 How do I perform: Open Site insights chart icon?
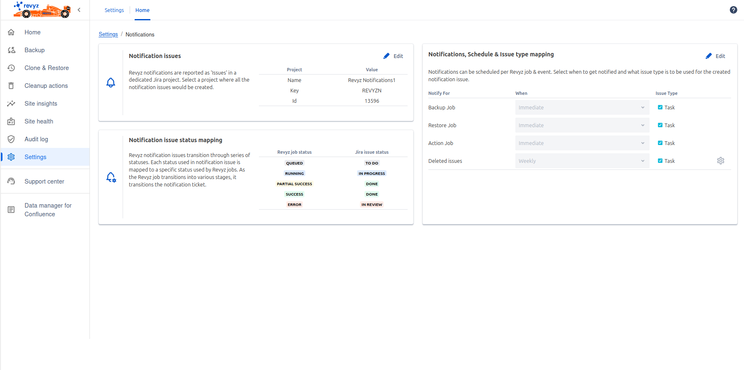[x=12, y=104]
